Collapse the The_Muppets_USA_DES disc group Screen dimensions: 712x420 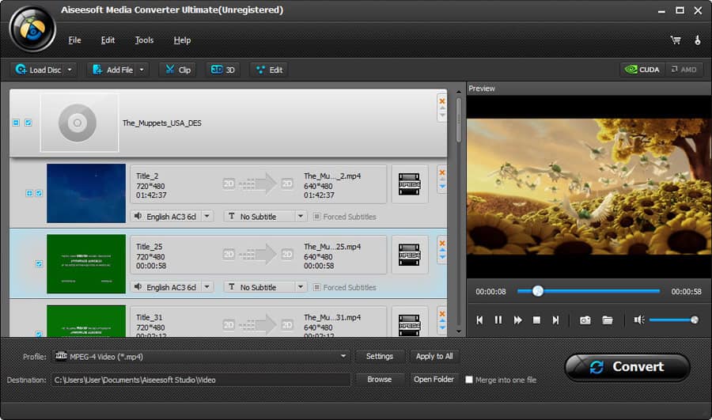[x=16, y=123]
